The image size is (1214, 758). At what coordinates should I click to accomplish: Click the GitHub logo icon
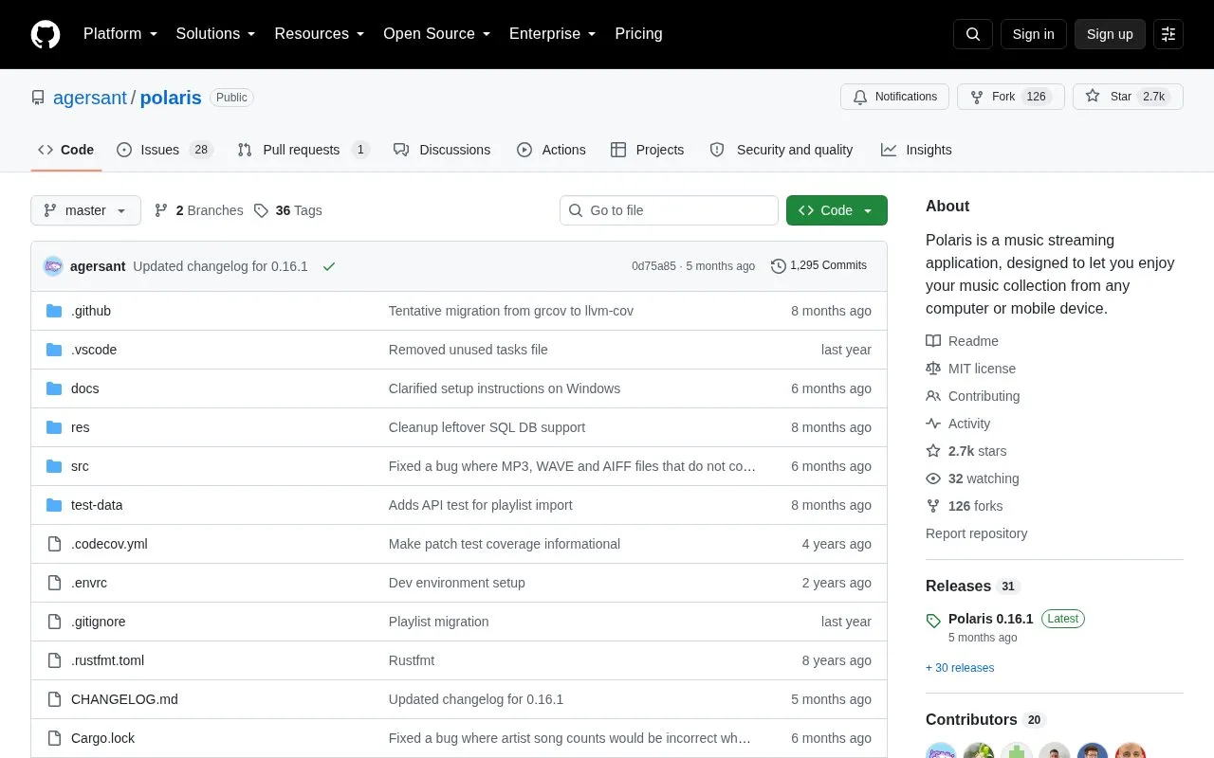46,34
